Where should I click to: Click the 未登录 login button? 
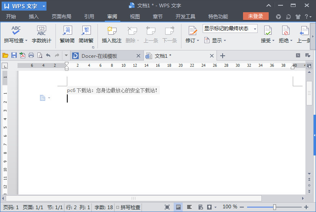[256, 16]
